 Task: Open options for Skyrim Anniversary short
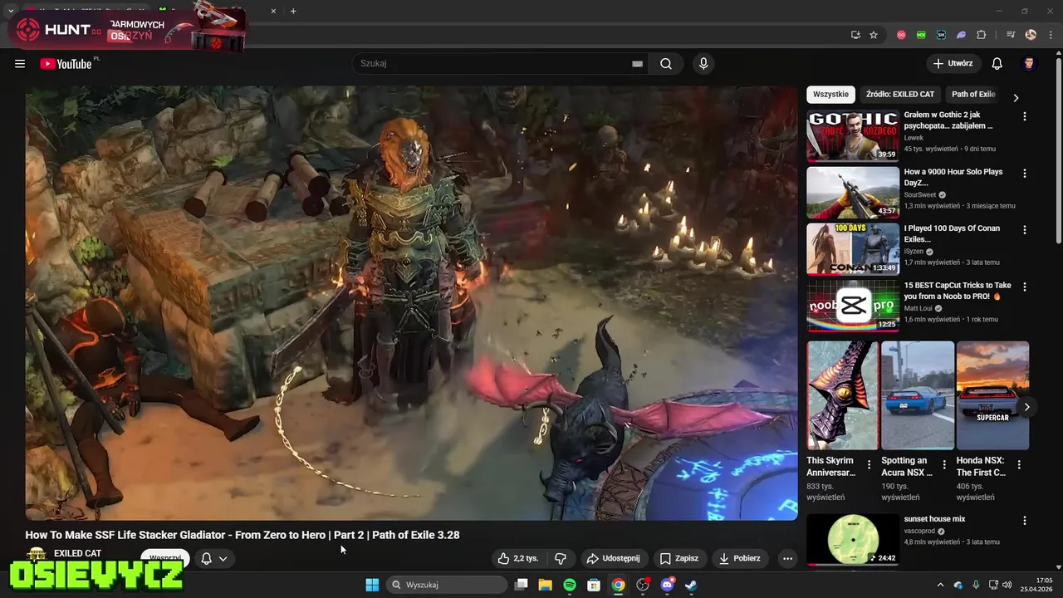[869, 465]
